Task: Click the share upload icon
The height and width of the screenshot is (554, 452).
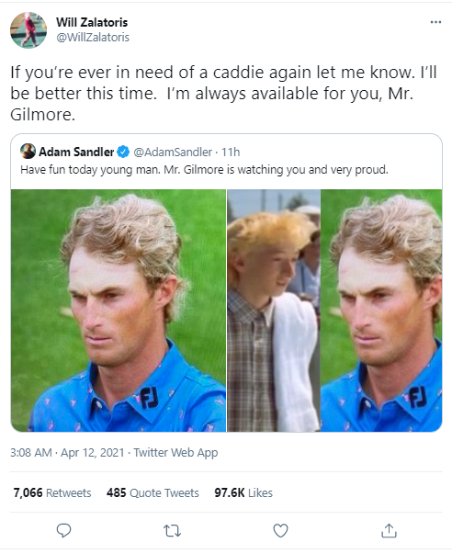Action: pyautogui.click(x=389, y=530)
